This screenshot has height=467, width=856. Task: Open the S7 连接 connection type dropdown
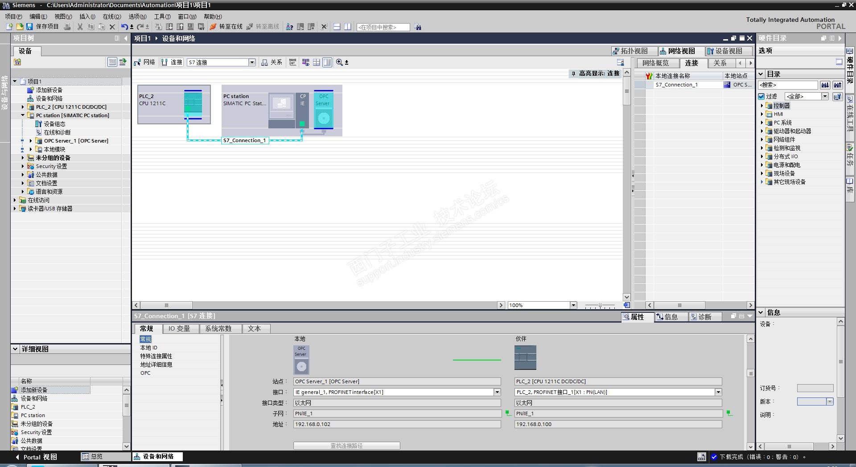pos(252,62)
